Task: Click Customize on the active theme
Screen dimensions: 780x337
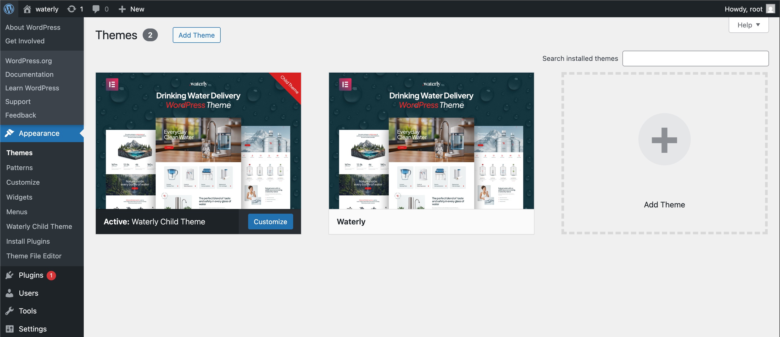Action: click(270, 222)
